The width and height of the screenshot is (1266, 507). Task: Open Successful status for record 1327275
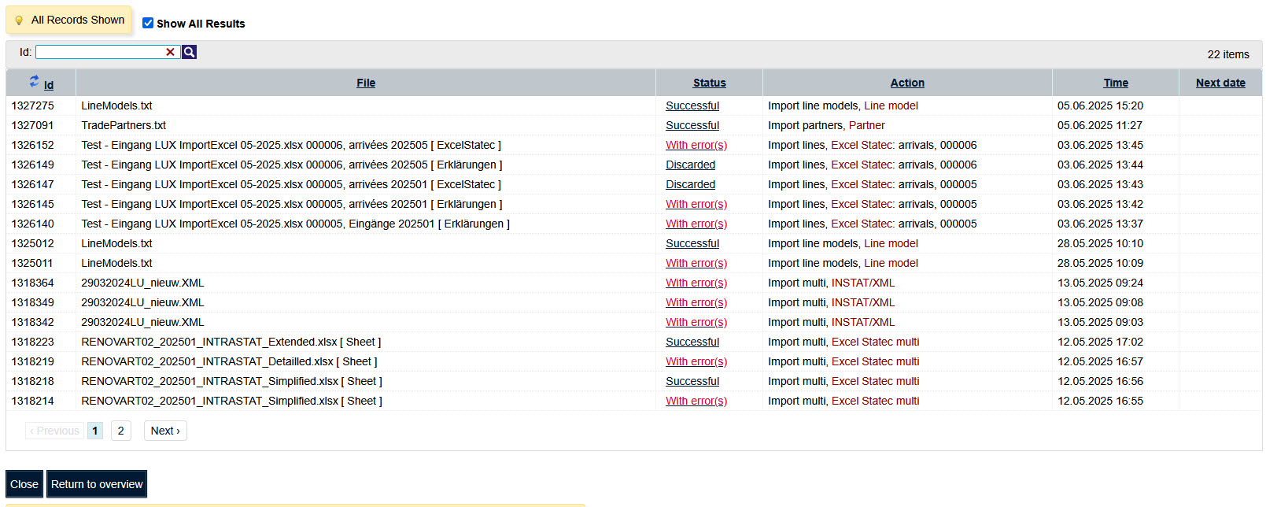[692, 105]
